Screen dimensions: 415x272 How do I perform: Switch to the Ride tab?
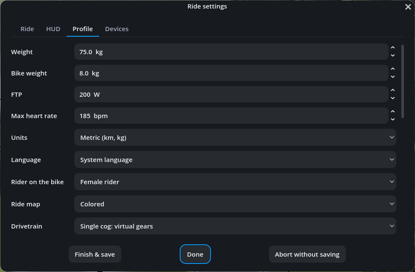[27, 29]
